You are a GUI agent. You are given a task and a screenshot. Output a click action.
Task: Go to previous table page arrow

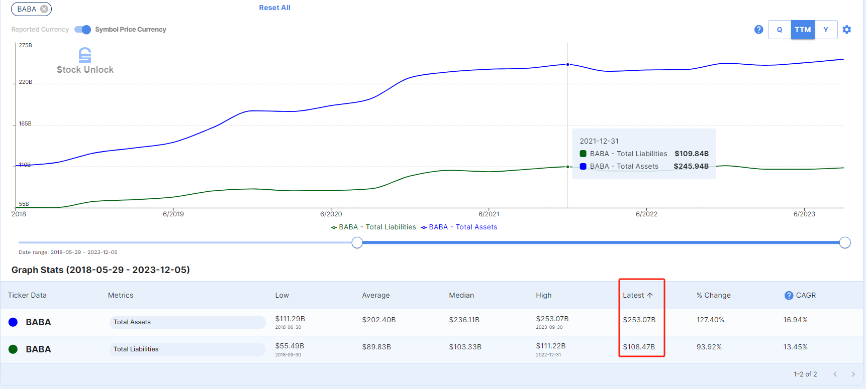835,374
